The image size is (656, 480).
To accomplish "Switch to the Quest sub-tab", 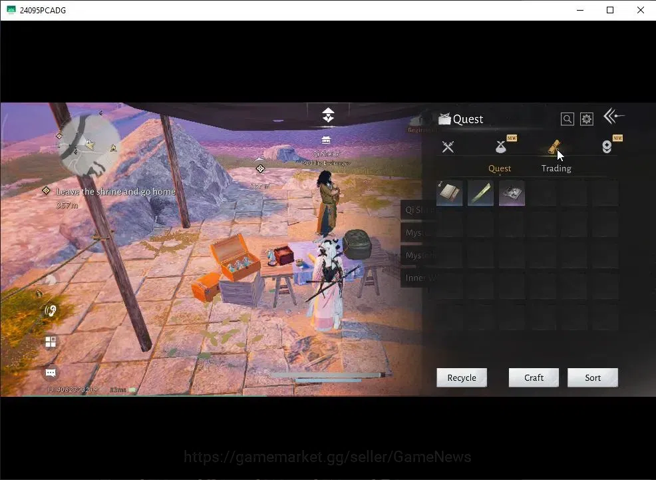I will 500,168.
